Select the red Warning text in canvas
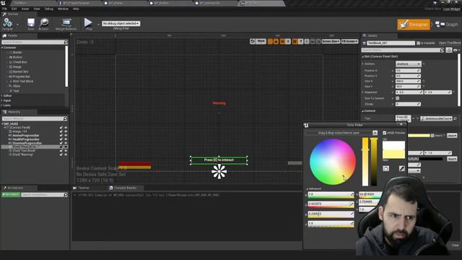462x260 pixels. (219, 103)
